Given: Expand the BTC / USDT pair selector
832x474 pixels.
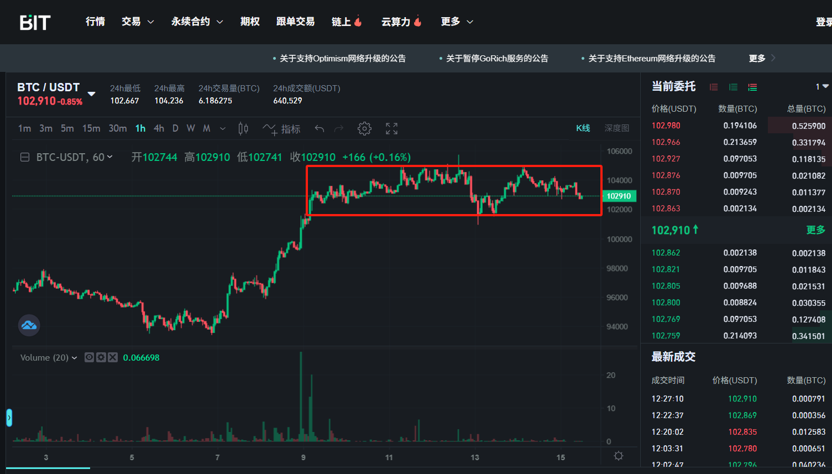Looking at the screenshot, I should 92,93.
